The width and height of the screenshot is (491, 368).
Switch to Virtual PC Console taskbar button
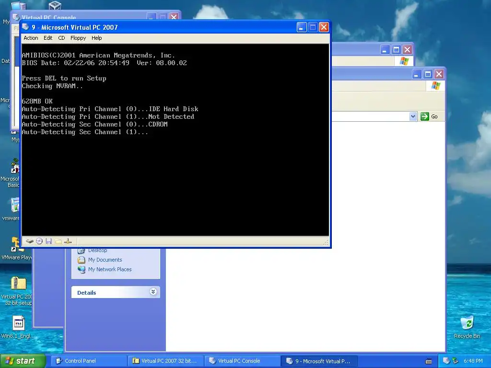tap(242, 361)
